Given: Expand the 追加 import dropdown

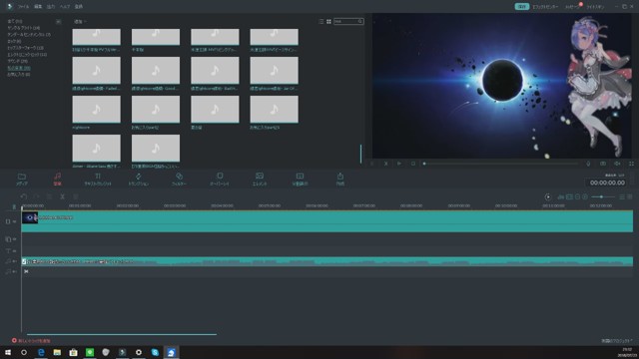Looking at the screenshot, I should click(x=80, y=21).
